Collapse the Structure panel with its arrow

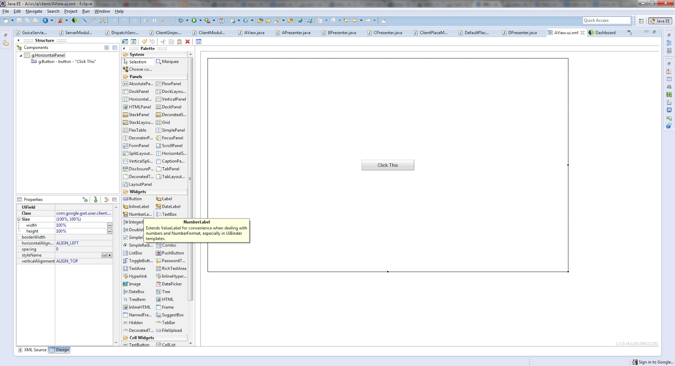point(19,41)
